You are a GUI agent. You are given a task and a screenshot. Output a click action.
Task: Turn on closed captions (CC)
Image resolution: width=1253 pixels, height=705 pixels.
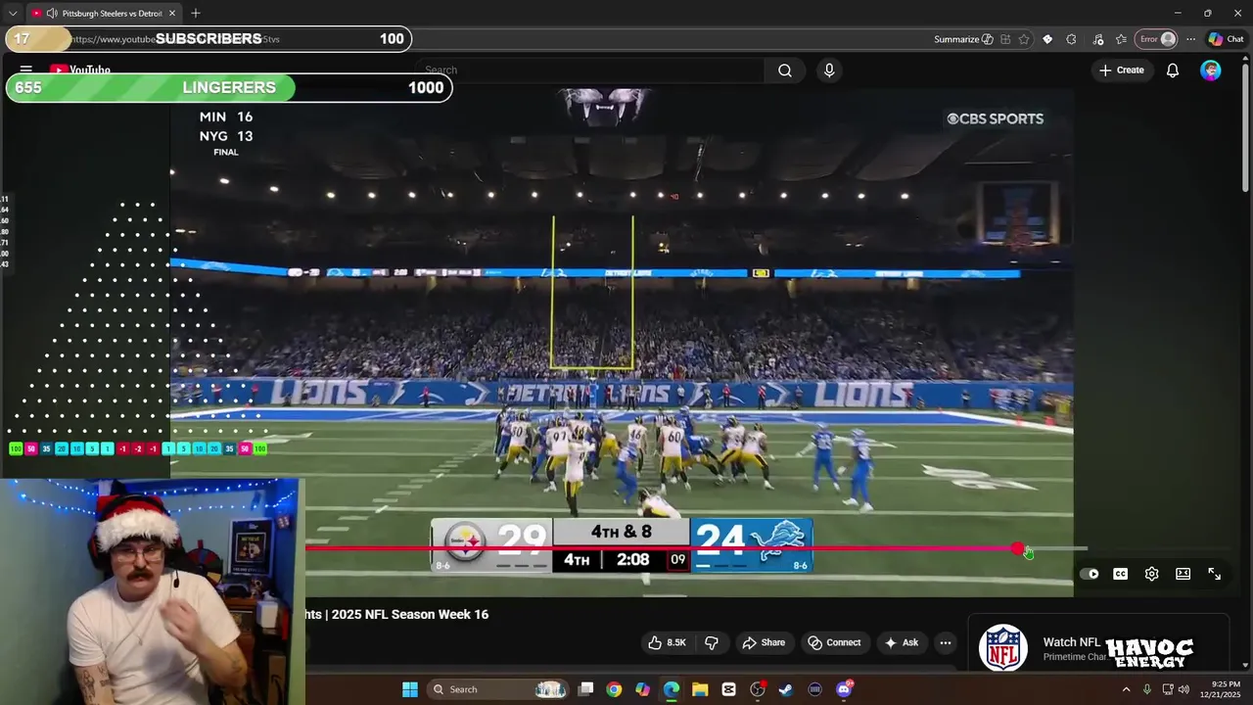[1120, 574]
